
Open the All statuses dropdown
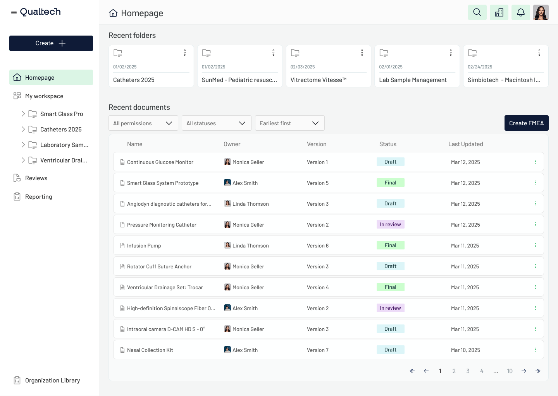point(216,123)
